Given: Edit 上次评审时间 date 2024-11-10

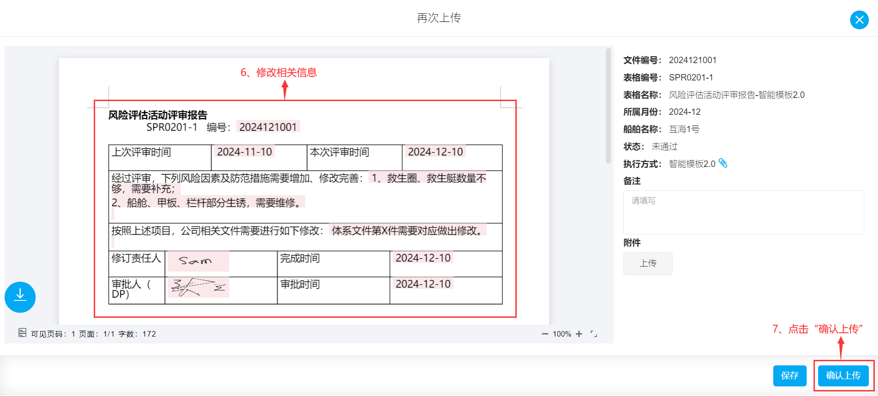Looking at the screenshot, I should click(244, 152).
